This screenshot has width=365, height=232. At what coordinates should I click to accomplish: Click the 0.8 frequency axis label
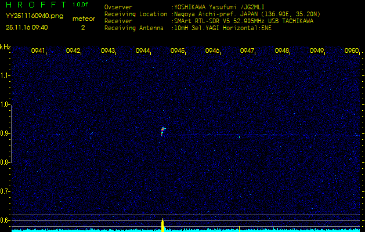tap(5, 162)
